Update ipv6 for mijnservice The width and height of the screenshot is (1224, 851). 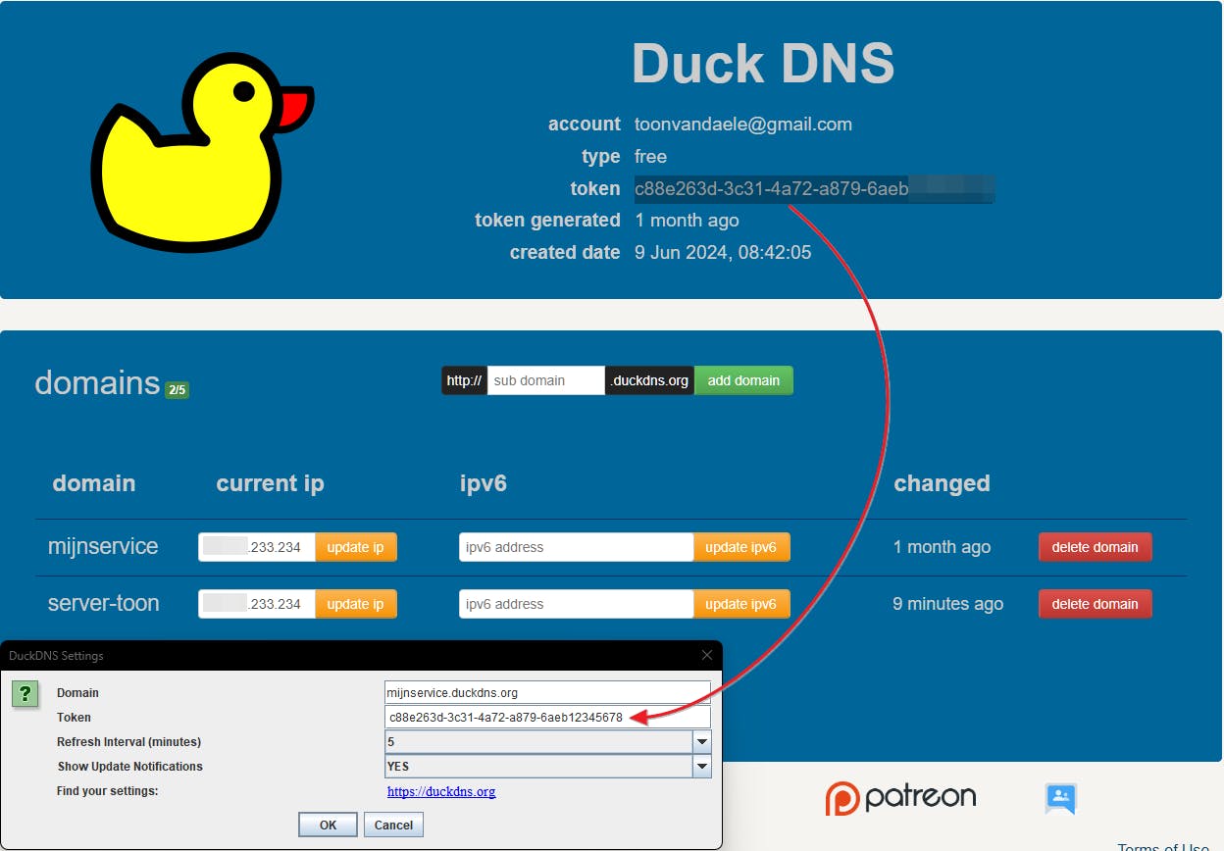741,547
